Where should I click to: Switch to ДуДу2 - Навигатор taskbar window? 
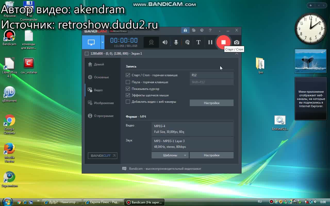coord(62,202)
